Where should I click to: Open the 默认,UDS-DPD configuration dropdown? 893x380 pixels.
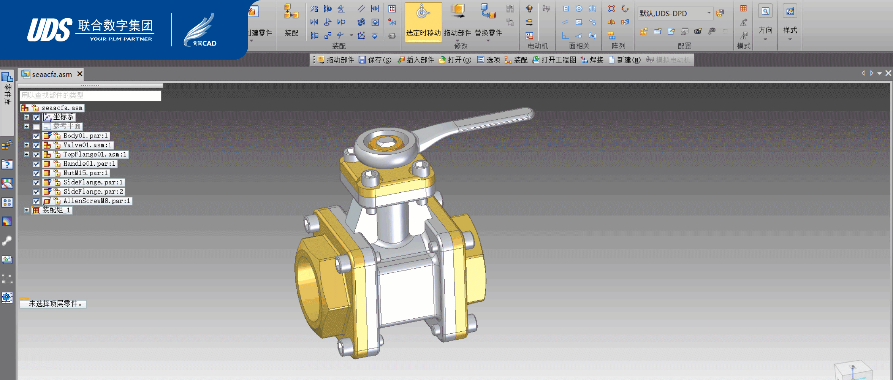coord(709,13)
